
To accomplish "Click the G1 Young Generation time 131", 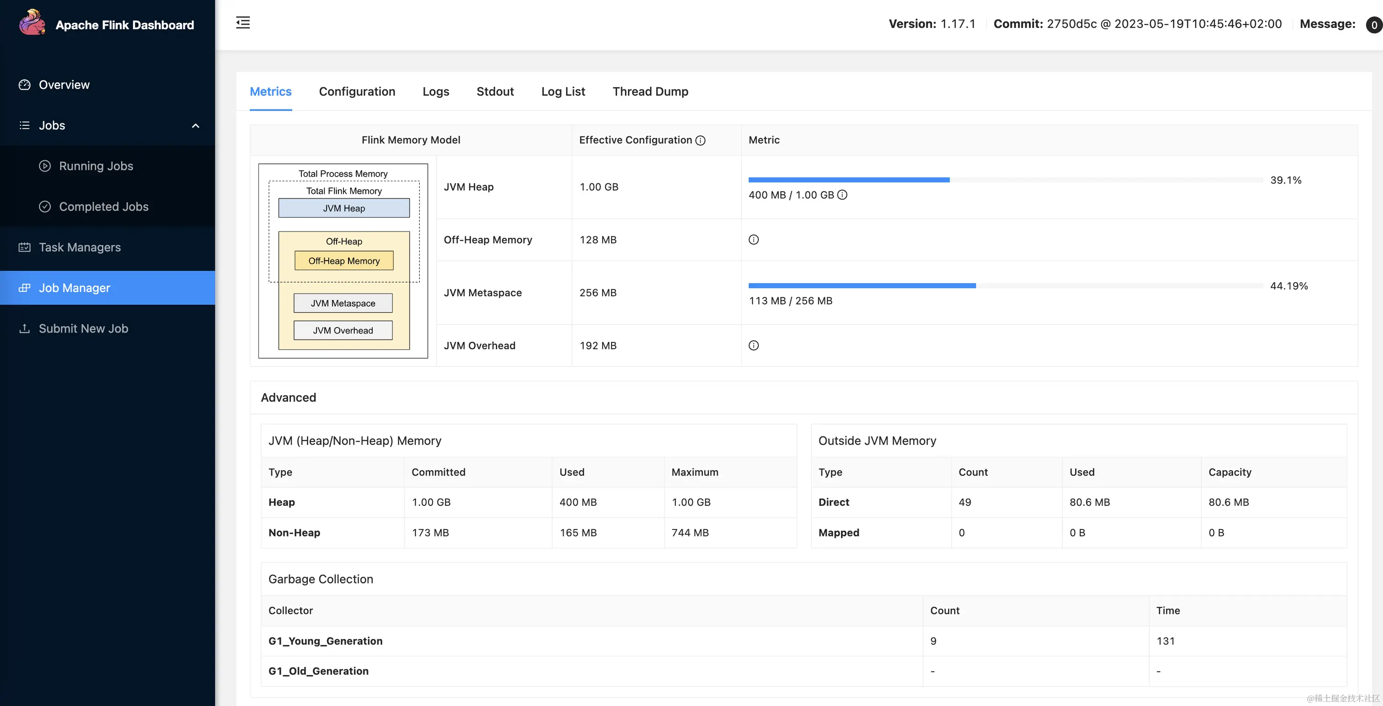I will tap(1166, 641).
